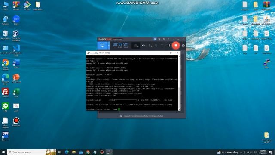Launch Dev-C++ from desktop
The width and height of the screenshot is (275, 155).
pyautogui.click(x=5, y=136)
